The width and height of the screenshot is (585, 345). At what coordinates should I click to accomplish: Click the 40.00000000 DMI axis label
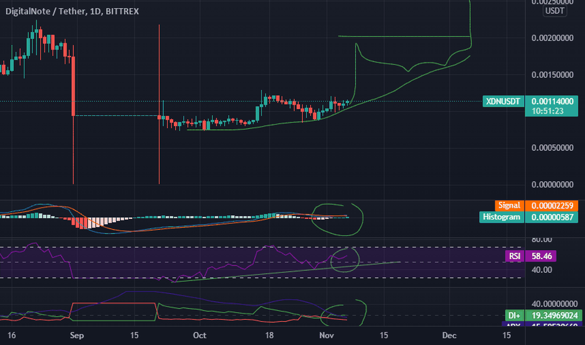coord(554,304)
